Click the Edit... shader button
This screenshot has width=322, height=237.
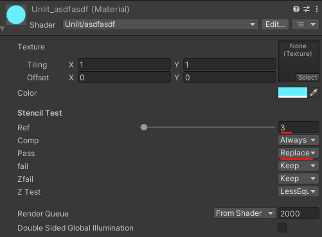tap(275, 24)
